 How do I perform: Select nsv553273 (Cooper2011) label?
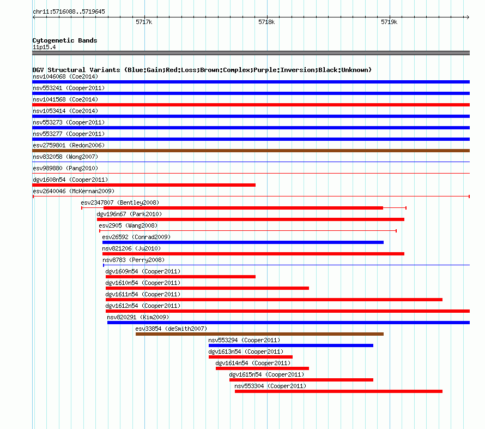point(69,122)
